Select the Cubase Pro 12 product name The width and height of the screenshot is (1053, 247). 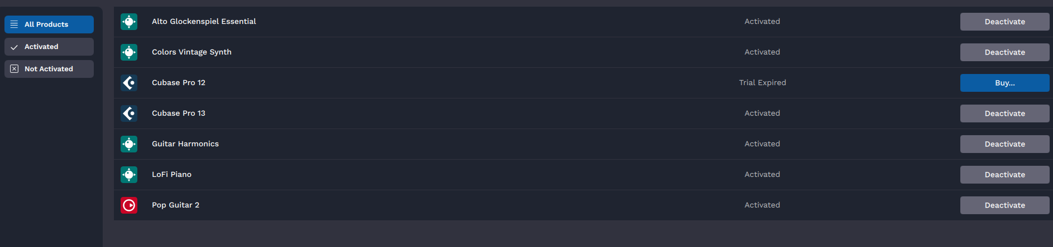point(179,83)
